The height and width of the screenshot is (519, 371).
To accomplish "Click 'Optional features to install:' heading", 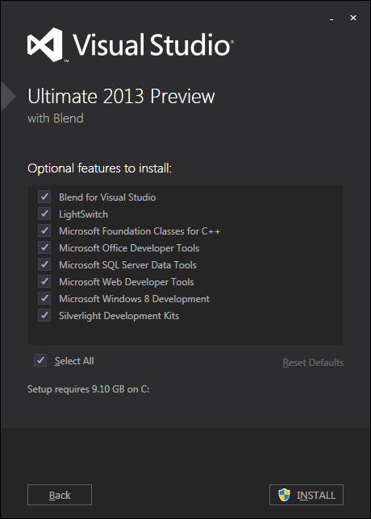I will point(100,168).
